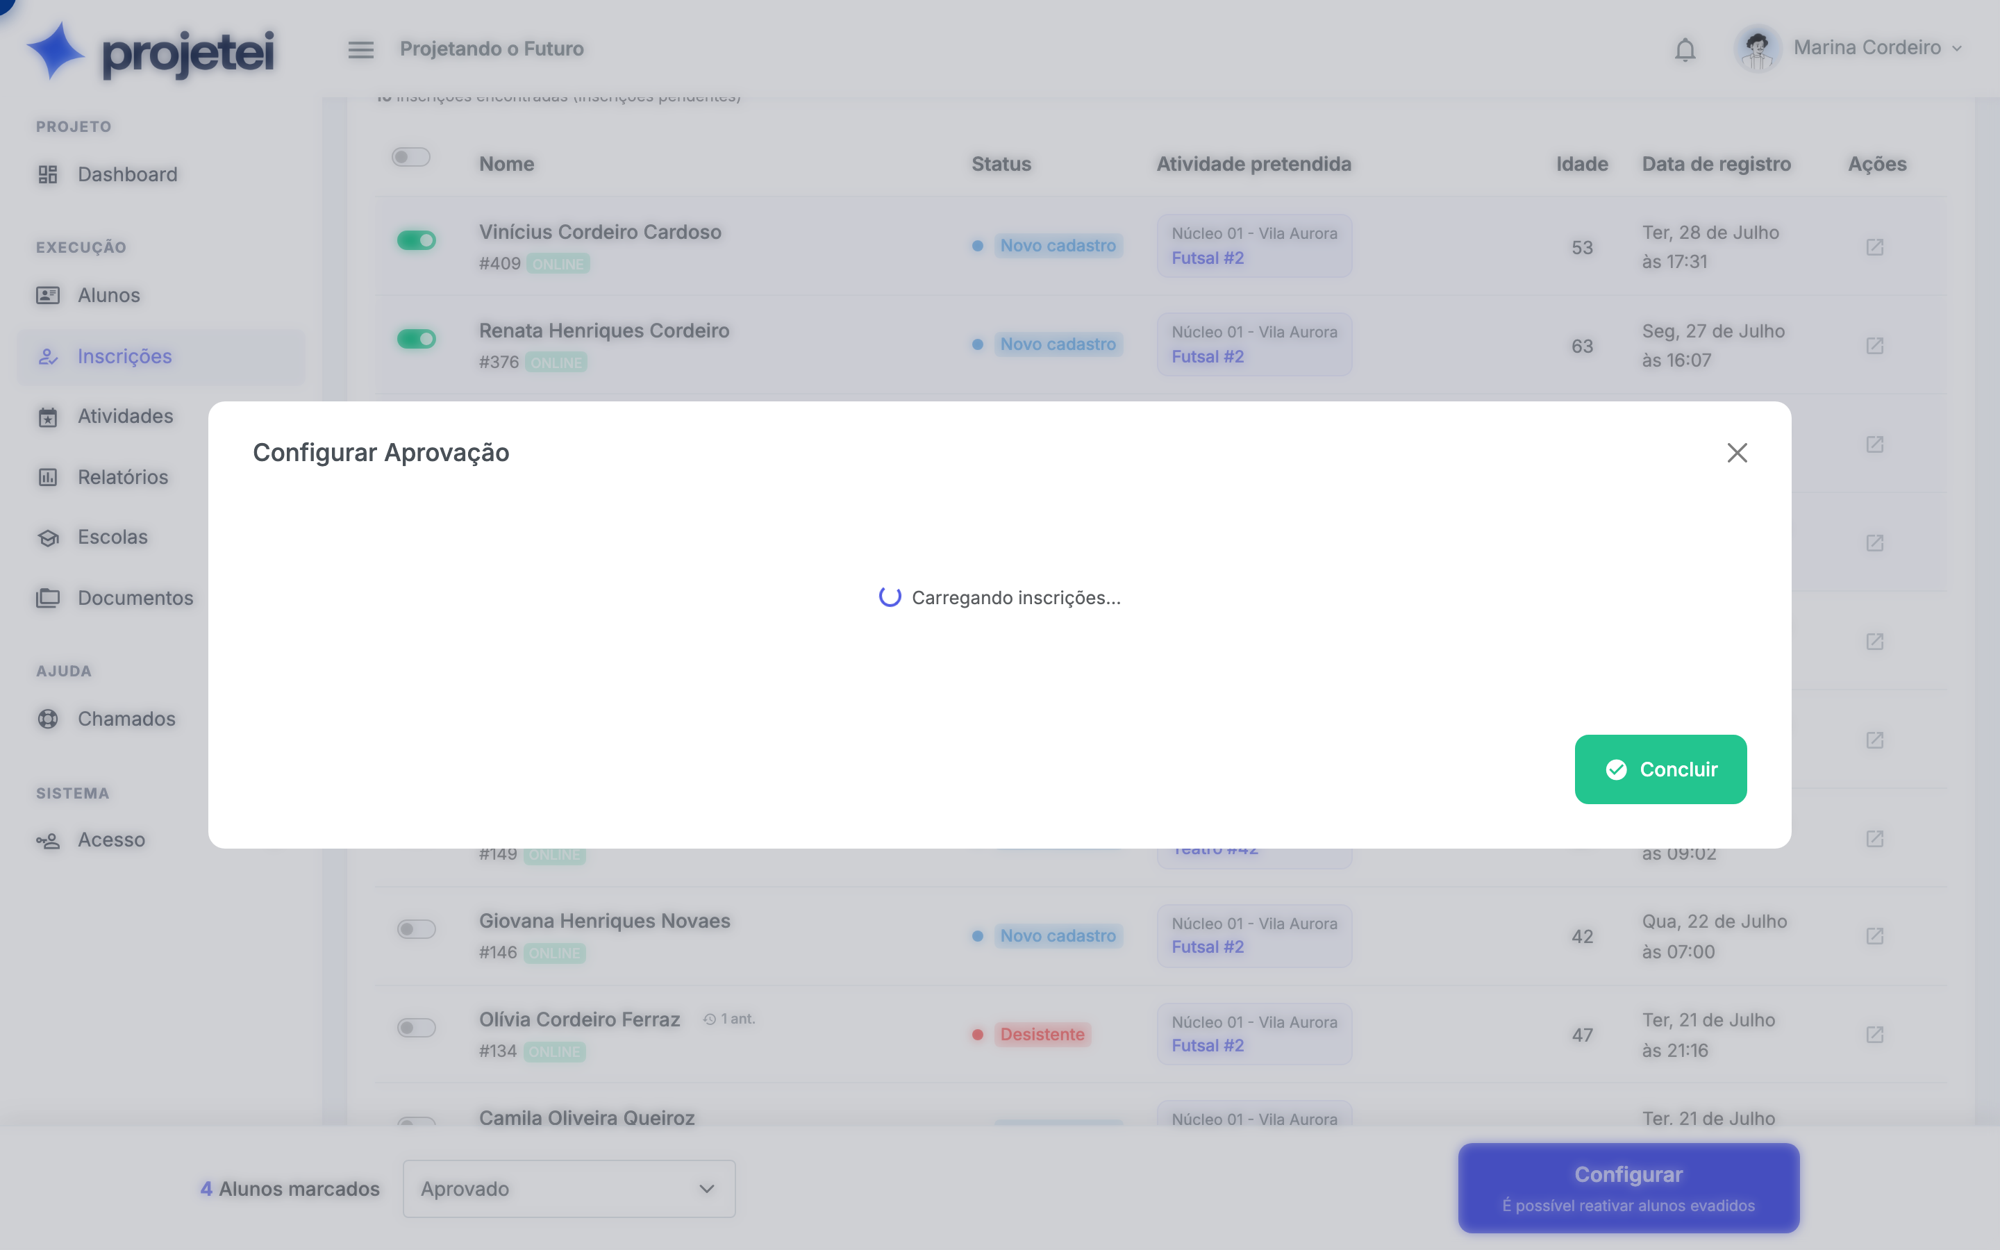Click the Acesso users icon
The width and height of the screenshot is (2000, 1250).
tap(48, 840)
